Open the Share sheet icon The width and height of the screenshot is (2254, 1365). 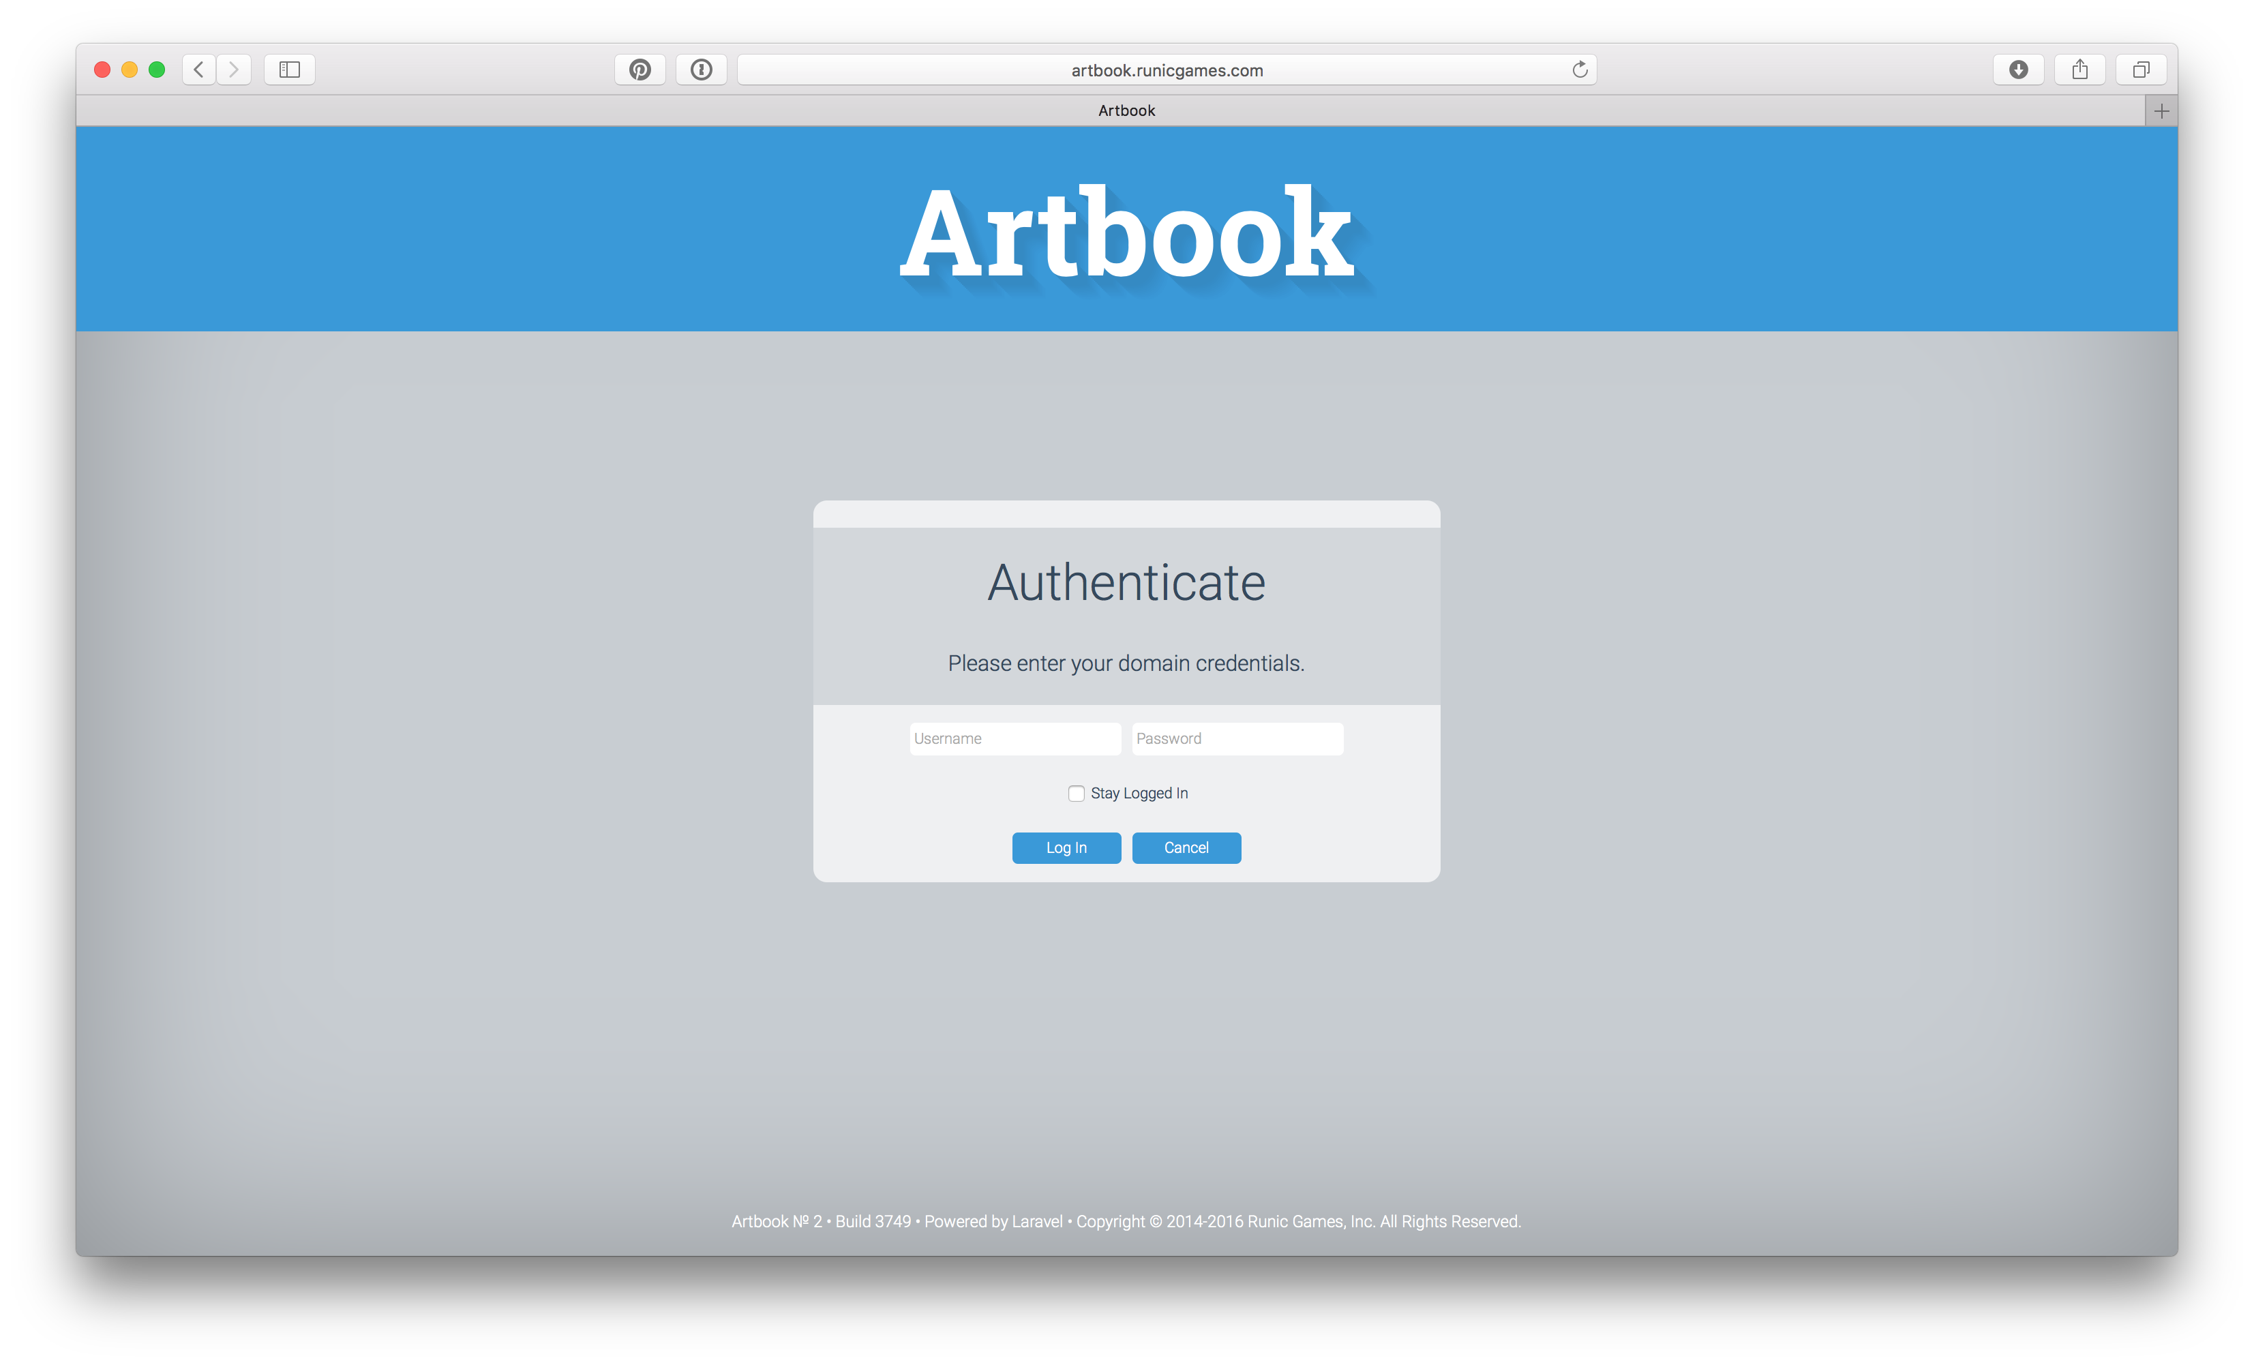click(2079, 70)
